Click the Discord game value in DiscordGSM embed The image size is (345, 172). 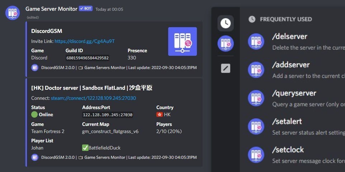pos(39,58)
